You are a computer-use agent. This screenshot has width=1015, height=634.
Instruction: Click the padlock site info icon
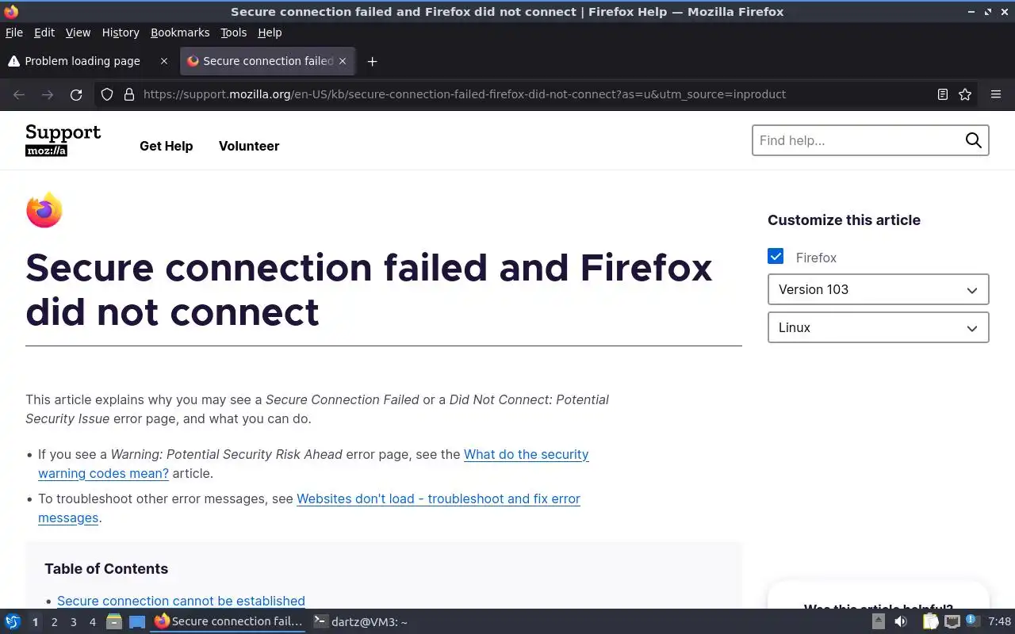pos(129,94)
